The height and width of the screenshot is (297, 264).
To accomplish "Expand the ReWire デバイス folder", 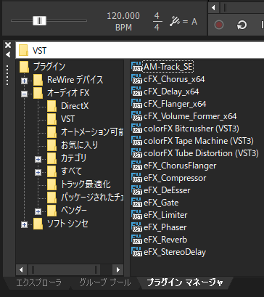I will pyautogui.click(x=24, y=81).
